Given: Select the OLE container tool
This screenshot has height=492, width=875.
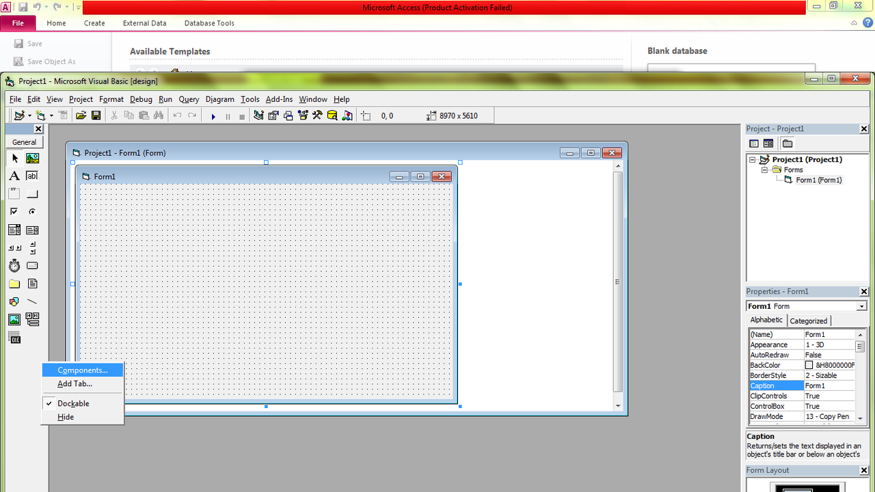Looking at the screenshot, I should click(14, 338).
